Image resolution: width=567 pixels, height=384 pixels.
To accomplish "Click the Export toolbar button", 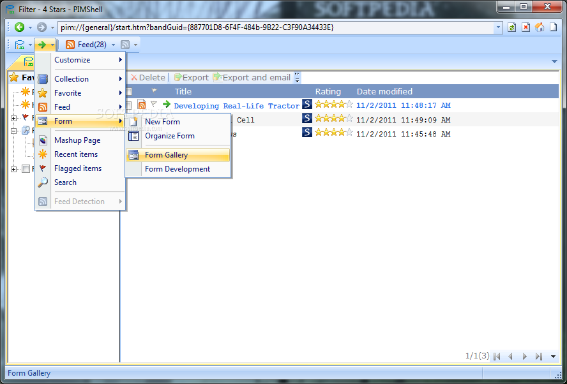I will [192, 77].
